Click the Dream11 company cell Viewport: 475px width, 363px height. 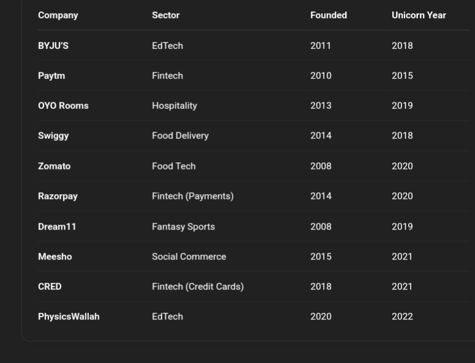[x=57, y=226]
